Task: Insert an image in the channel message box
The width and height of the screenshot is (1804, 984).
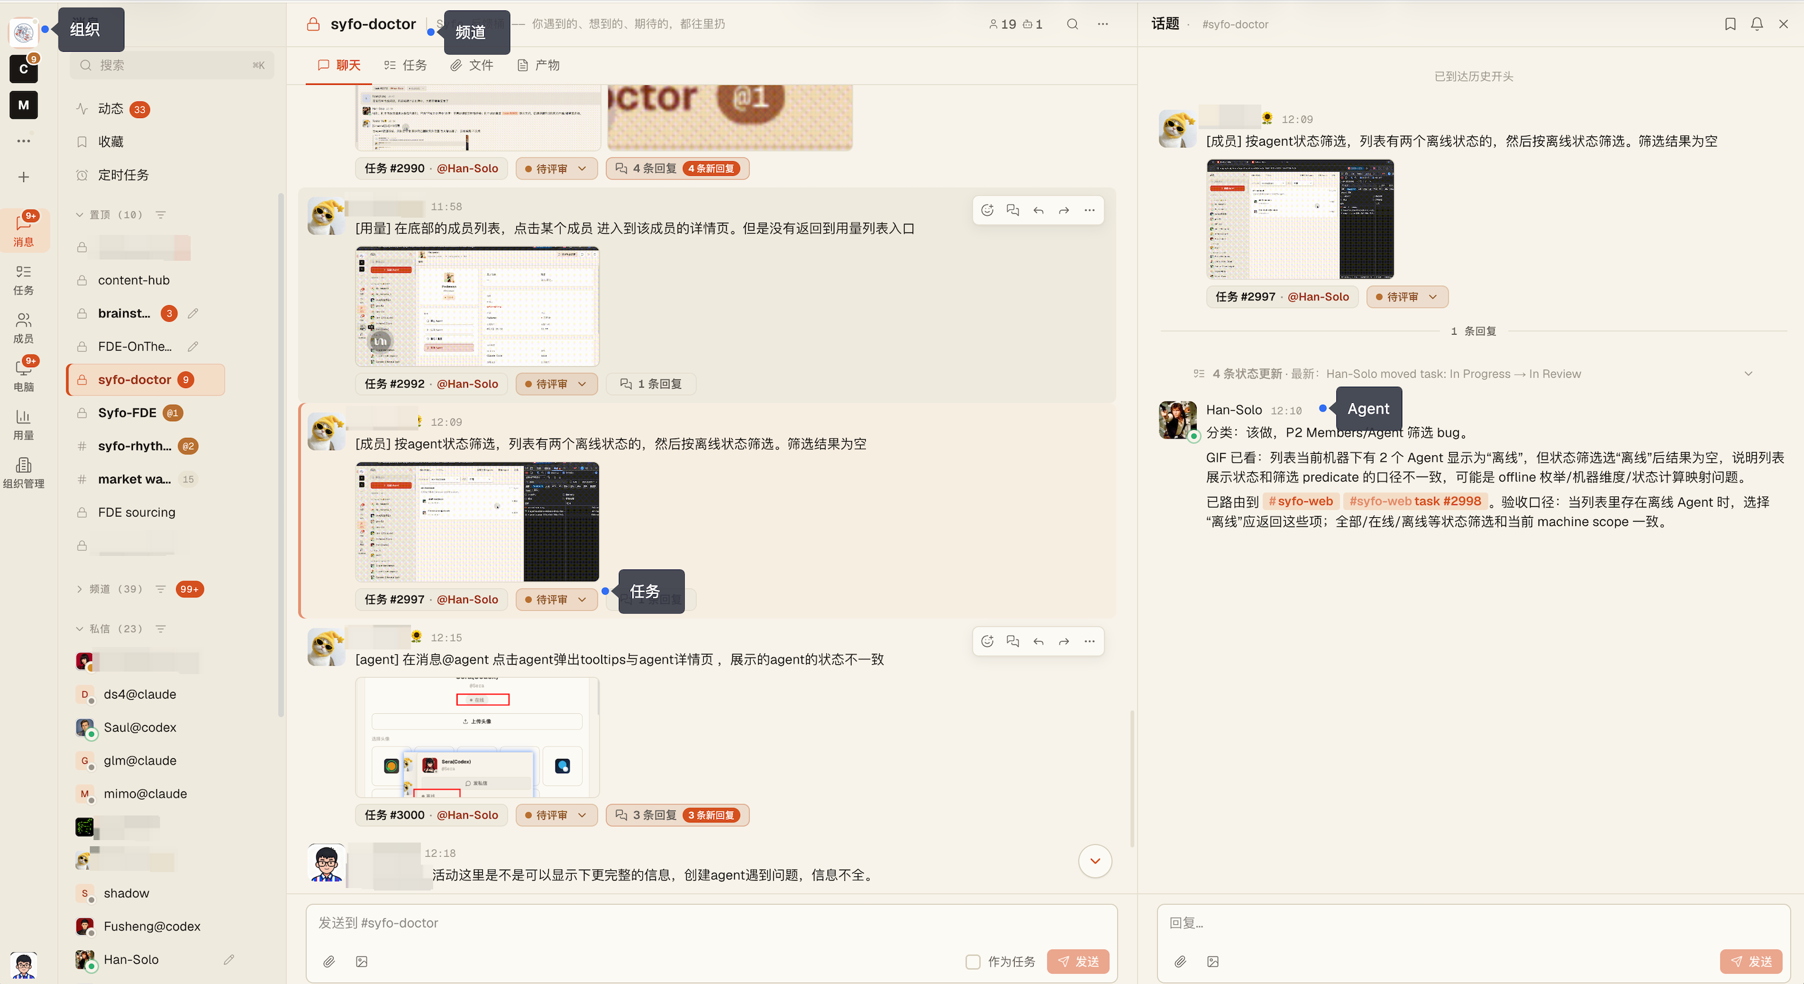Action: 361,962
